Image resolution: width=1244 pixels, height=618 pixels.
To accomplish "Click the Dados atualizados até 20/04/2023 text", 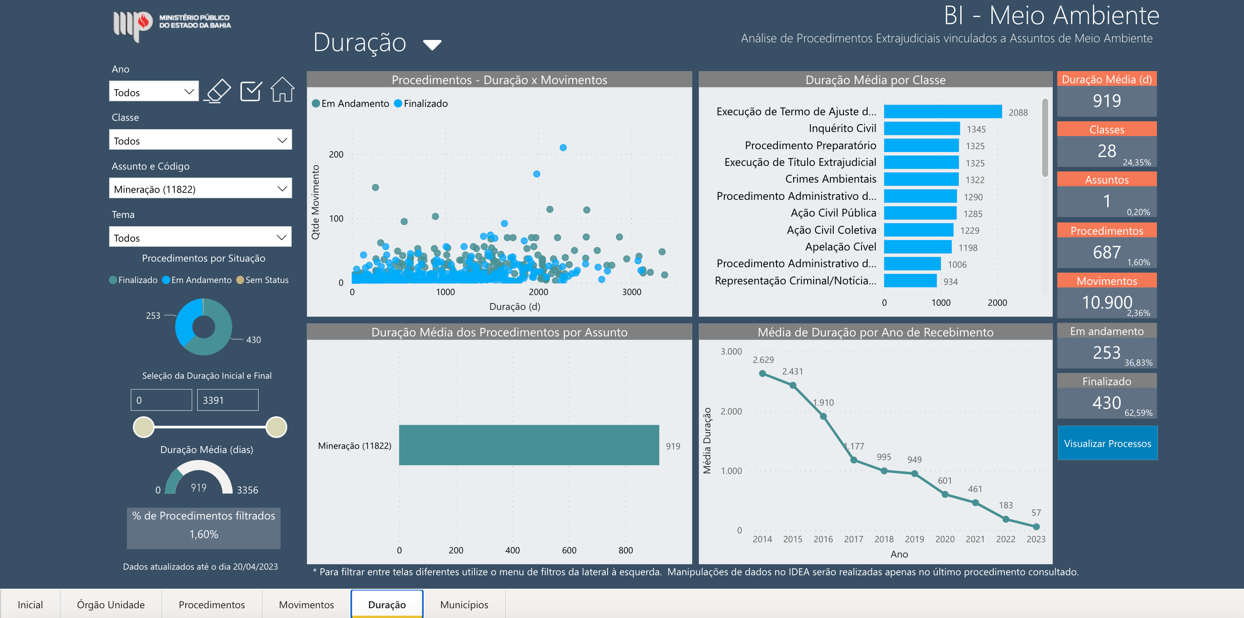I will coord(201,566).
